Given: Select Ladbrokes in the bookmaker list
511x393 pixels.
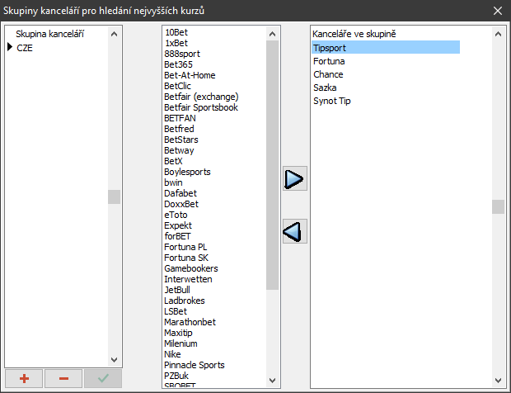Looking at the screenshot, I should (185, 301).
